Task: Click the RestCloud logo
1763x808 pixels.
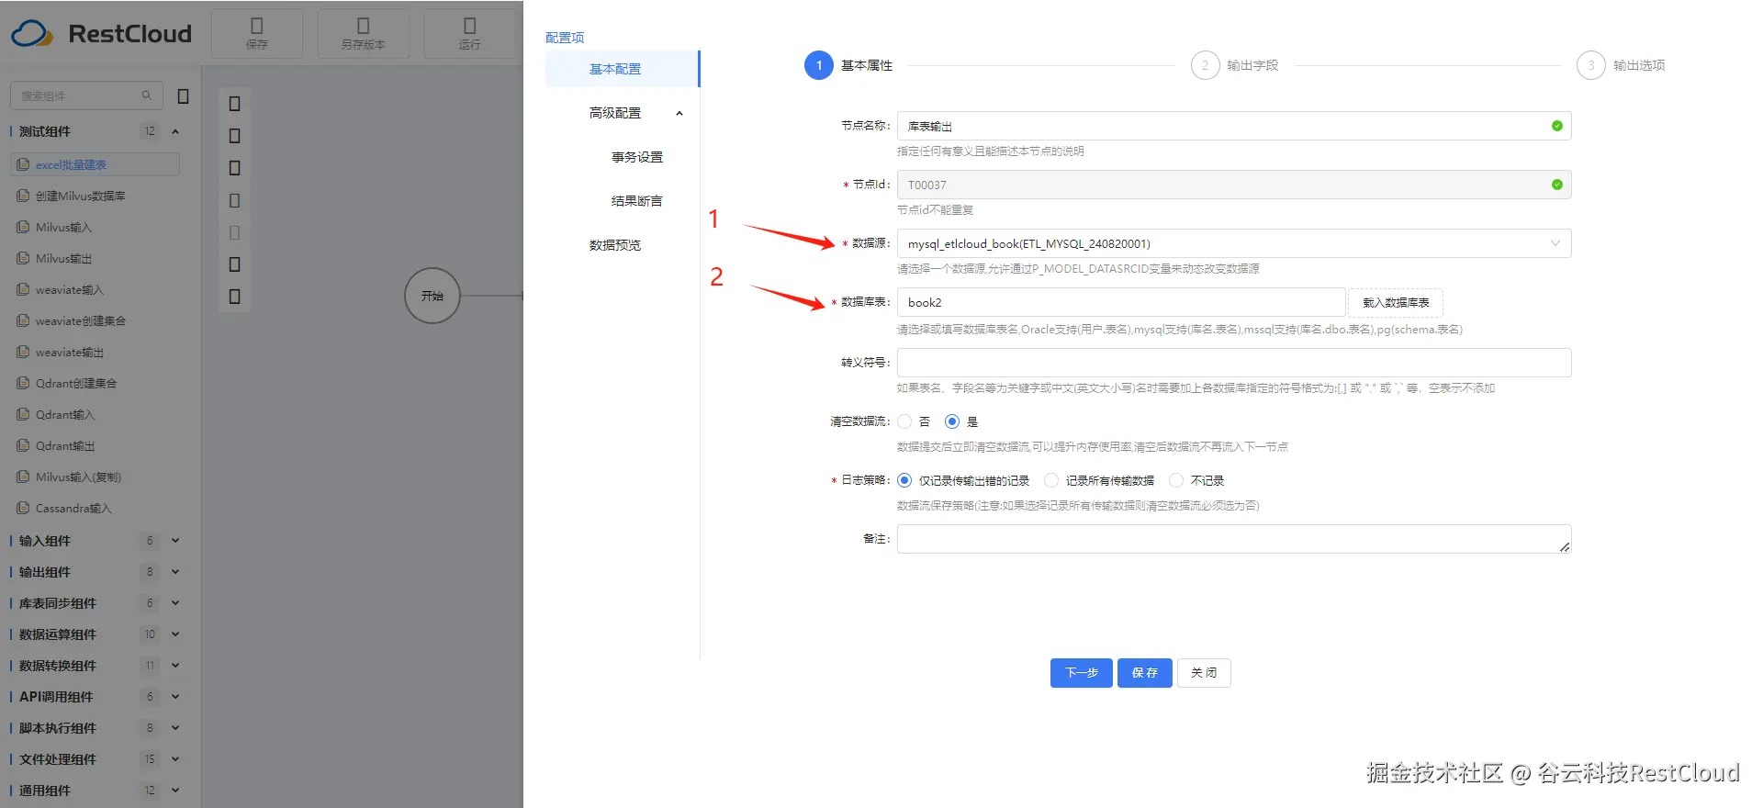Action: 101,34
